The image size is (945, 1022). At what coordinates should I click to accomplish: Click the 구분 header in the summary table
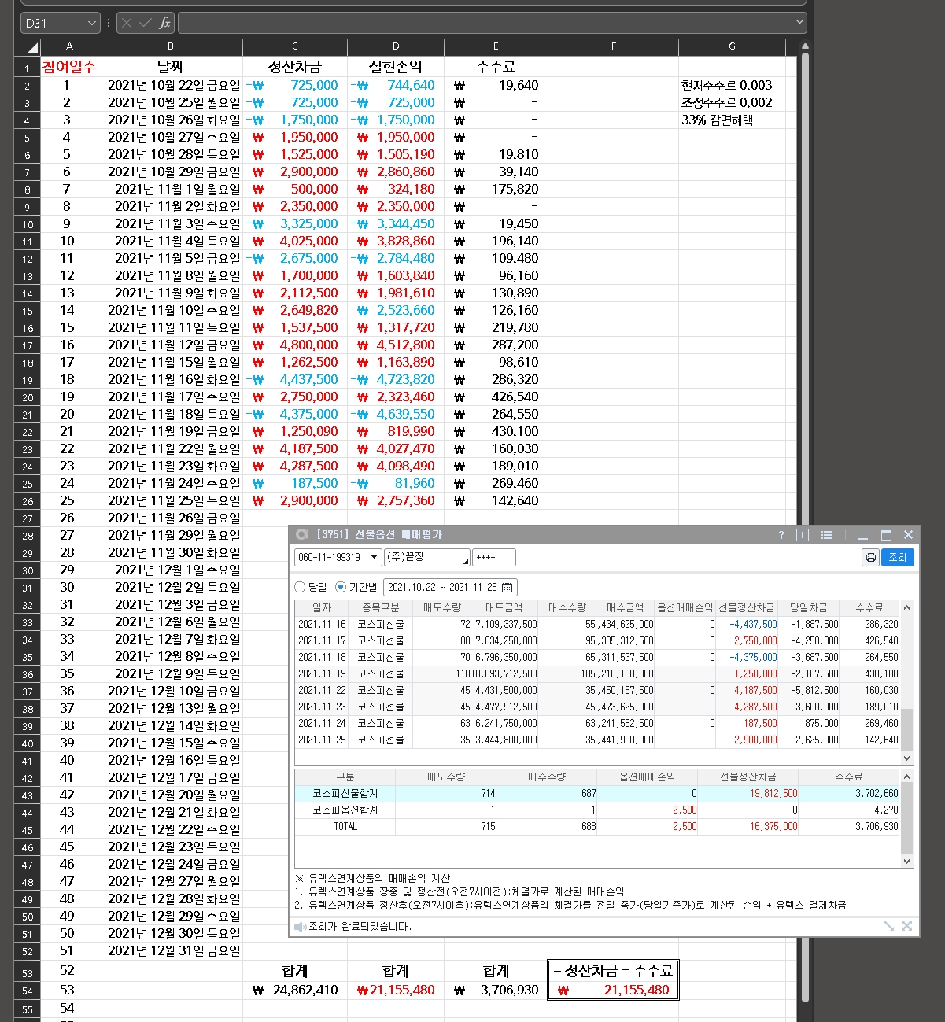pyautogui.click(x=345, y=777)
